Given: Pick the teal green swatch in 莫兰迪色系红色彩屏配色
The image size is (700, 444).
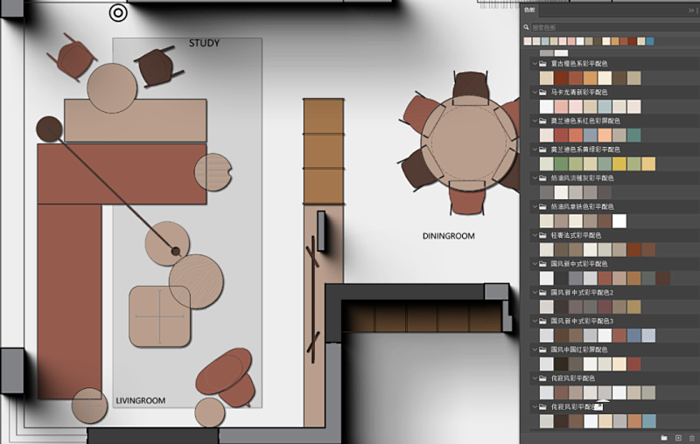Looking at the screenshot, I should pyautogui.click(x=634, y=135).
